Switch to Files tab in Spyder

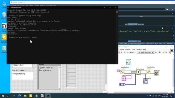click(143, 24)
